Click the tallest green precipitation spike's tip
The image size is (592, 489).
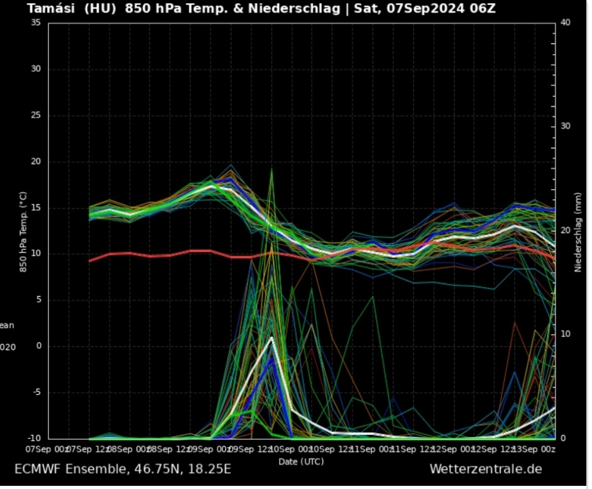[272, 169]
